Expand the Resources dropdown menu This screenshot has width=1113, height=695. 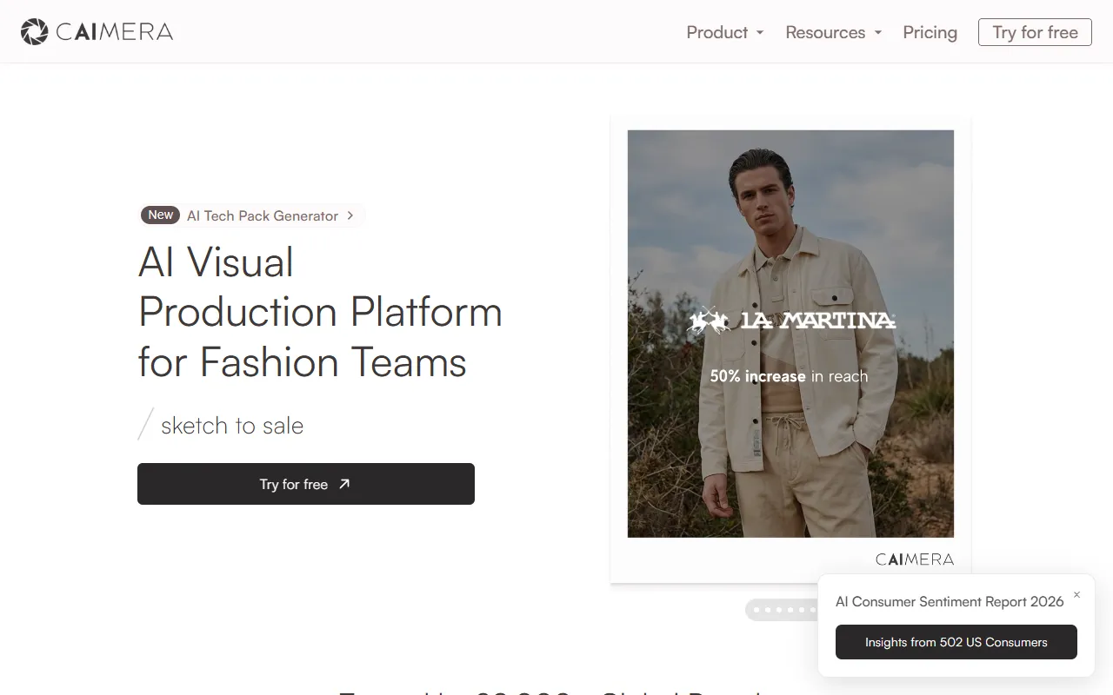coord(834,32)
